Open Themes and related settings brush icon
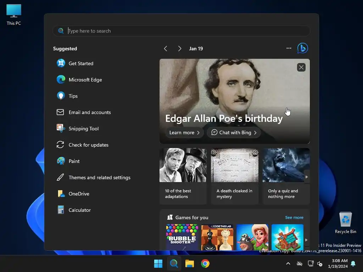The width and height of the screenshot is (363, 272). point(60,177)
